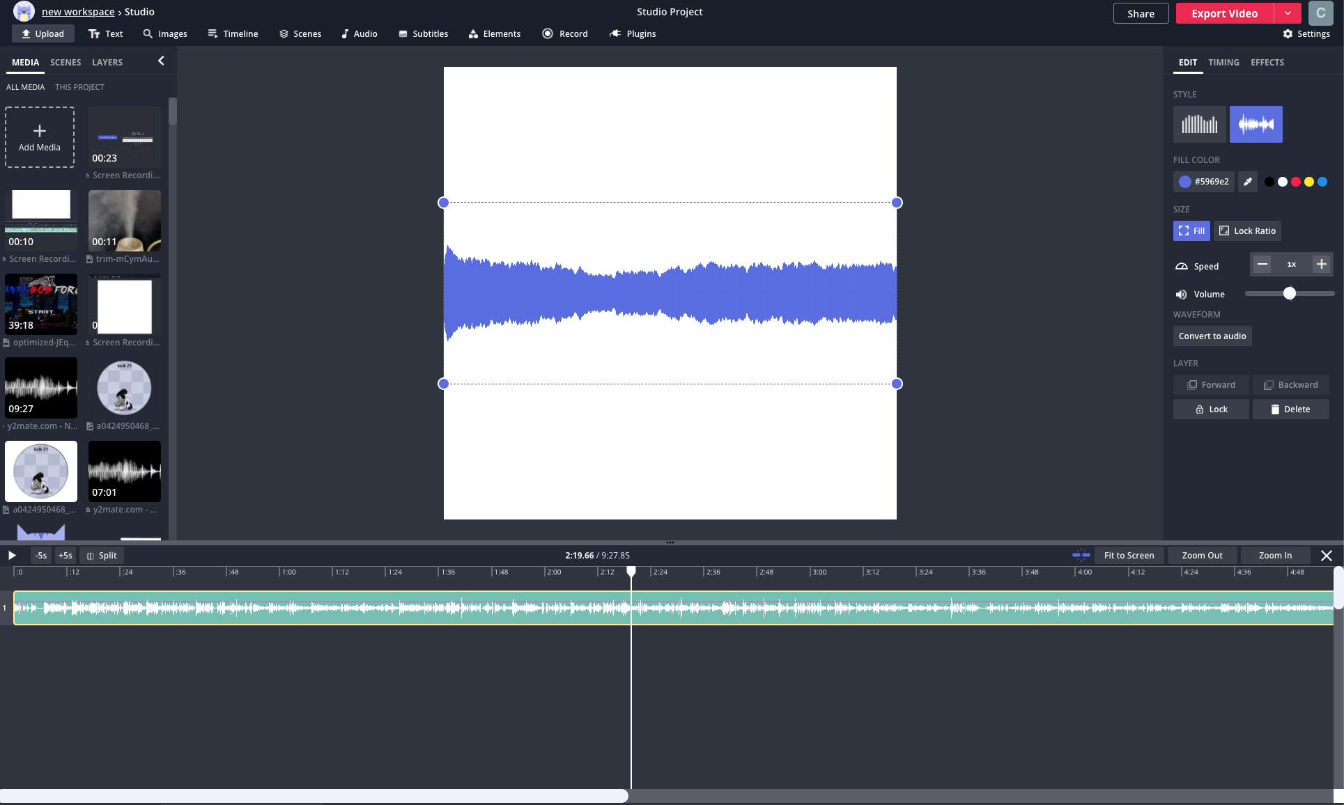
Task: Open the Record tool
Action: (x=565, y=33)
